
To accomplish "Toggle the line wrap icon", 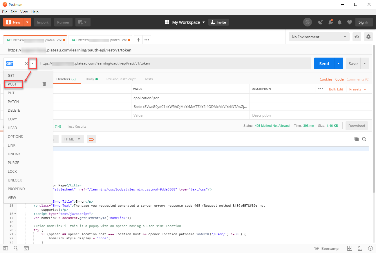I will pyautogui.click(x=91, y=139).
